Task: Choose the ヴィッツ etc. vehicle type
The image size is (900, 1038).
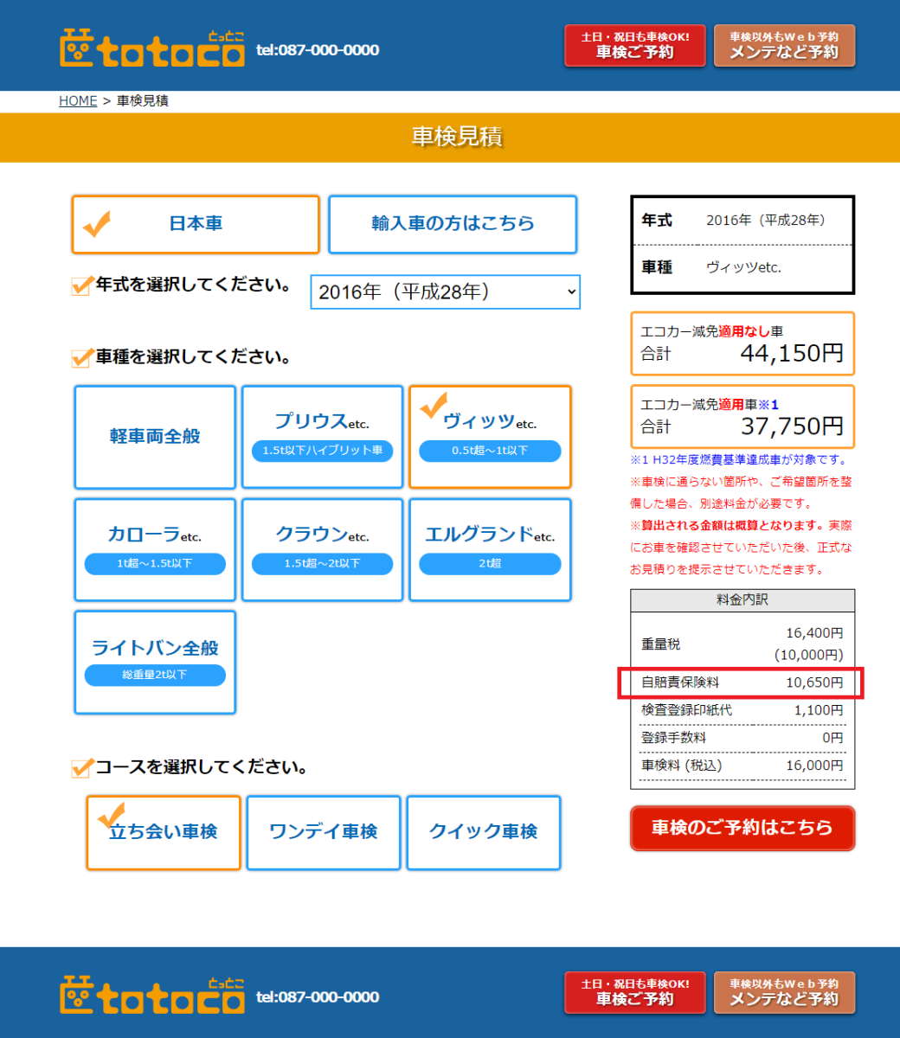Action: coord(490,437)
